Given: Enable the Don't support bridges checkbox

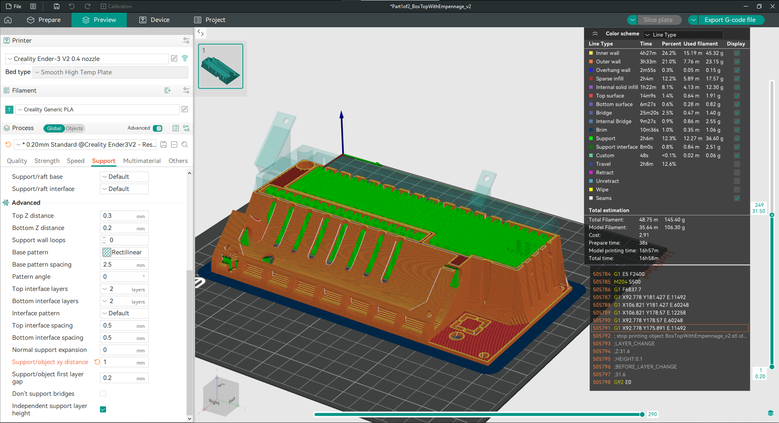Looking at the screenshot, I should [103, 394].
